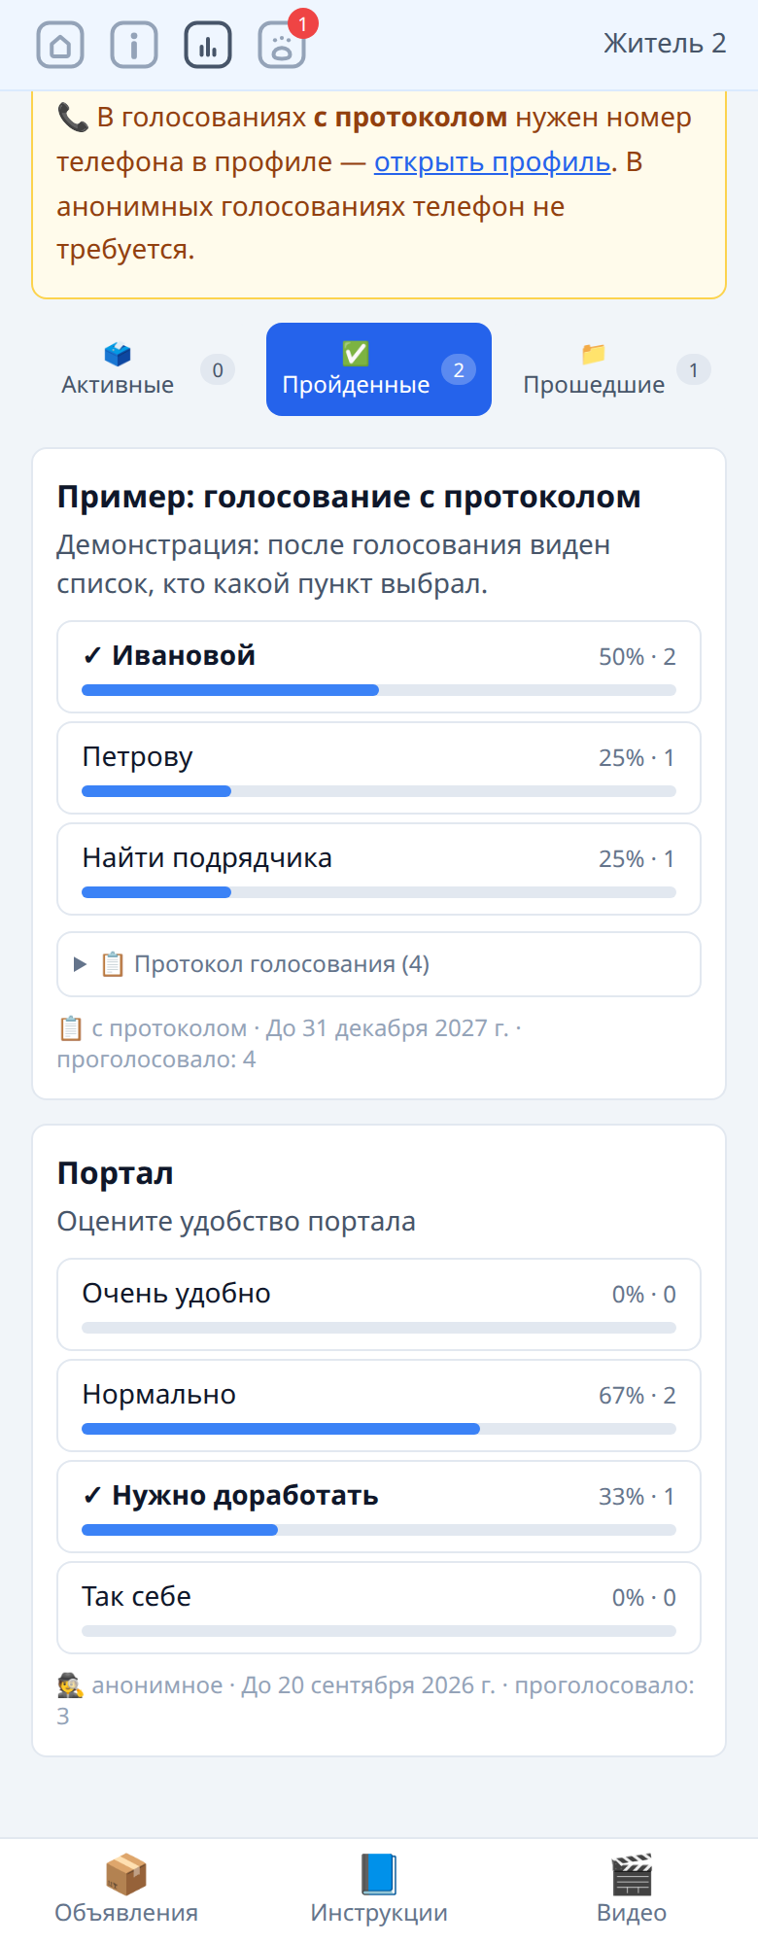The image size is (758, 1944).
Task: Open Объявления box icon in bottom bar
Action: pos(126,1874)
